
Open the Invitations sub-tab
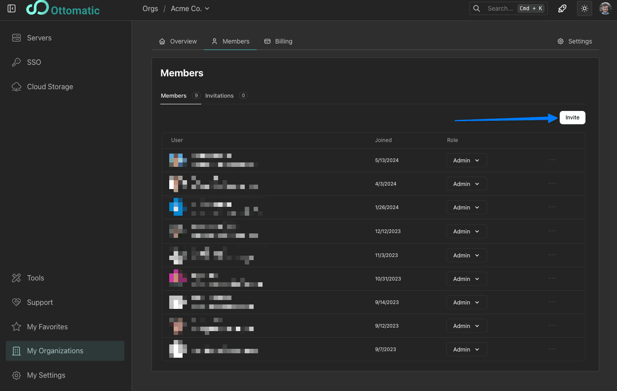(219, 95)
